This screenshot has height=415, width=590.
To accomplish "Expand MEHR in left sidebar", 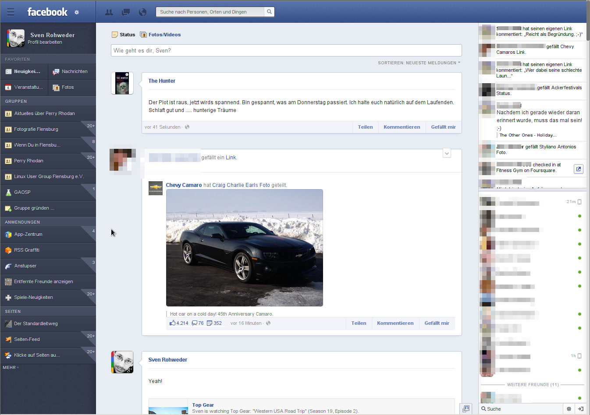I will pos(11,368).
